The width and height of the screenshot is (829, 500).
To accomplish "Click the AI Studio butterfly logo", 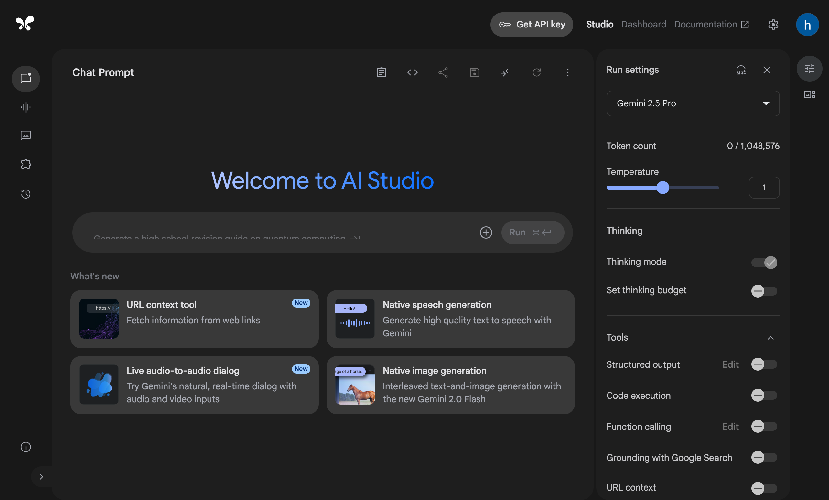I will [25, 23].
